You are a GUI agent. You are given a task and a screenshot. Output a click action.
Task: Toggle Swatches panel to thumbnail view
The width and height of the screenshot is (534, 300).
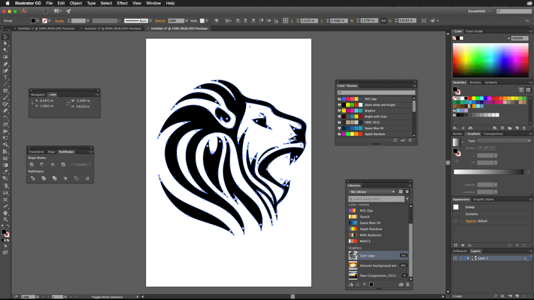click(528, 90)
